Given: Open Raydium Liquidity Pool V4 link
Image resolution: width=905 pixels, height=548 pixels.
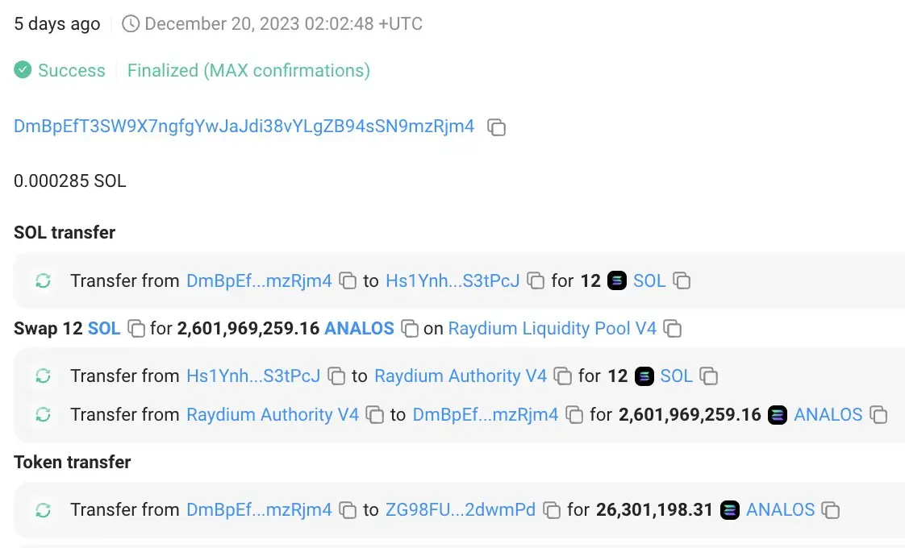Looking at the screenshot, I should 553,328.
